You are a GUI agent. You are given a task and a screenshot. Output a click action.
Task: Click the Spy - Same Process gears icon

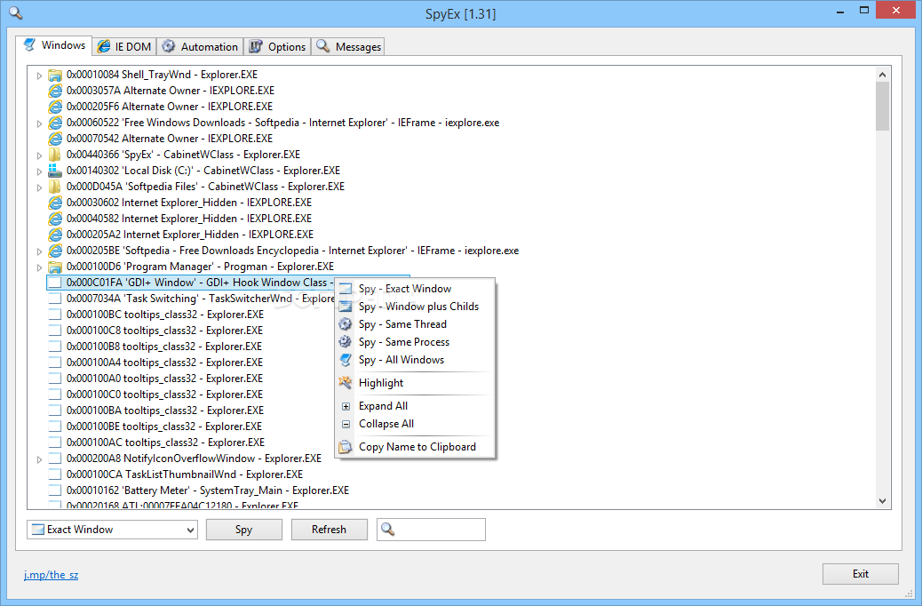[x=346, y=342]
